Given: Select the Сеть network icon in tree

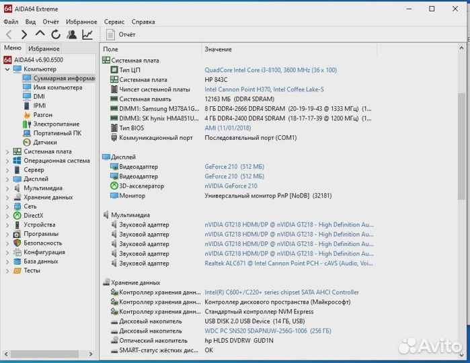Looking at the screenshot, I should click(17, 206).
